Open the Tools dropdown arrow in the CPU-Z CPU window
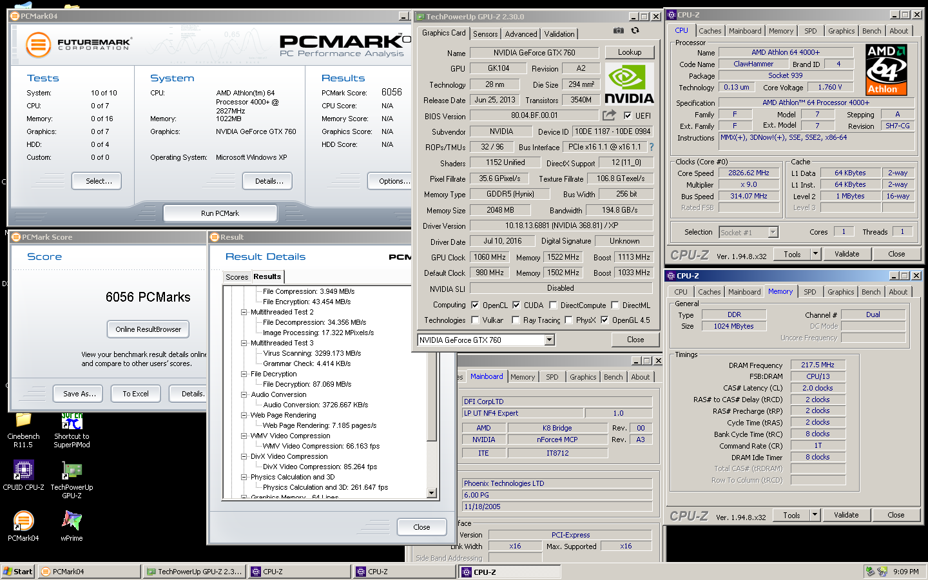928x580 pixels. click(815, 254)
